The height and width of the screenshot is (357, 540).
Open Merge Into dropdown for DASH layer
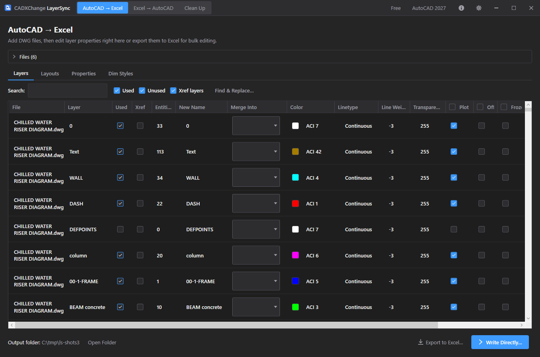(x=256, y=203)
